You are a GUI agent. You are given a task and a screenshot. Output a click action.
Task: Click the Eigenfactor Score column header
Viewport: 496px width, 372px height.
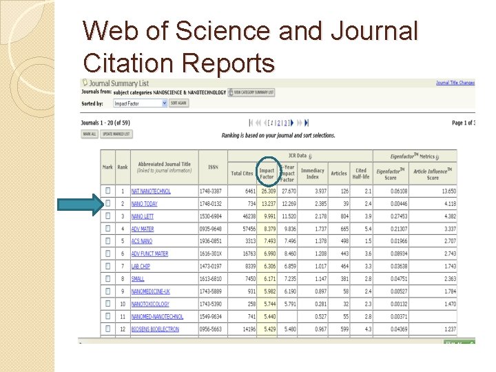391,174
